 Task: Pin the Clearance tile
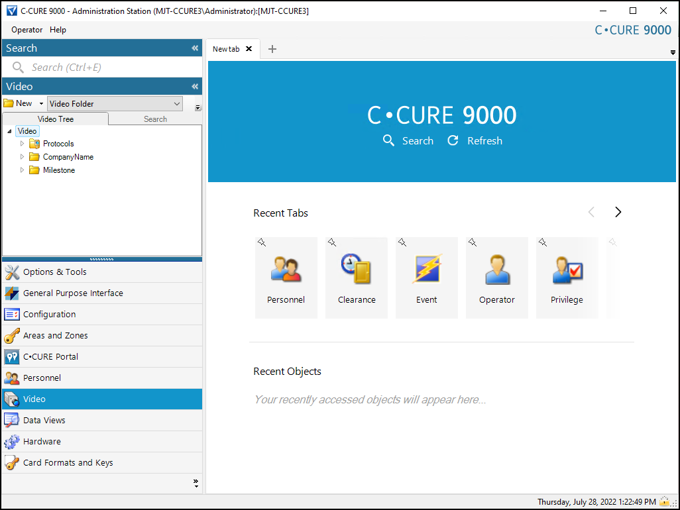coord(332,243)
